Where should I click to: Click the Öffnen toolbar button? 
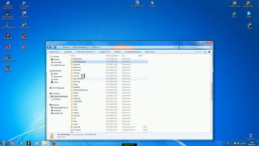pyautogui.click(x=68, y=52)
